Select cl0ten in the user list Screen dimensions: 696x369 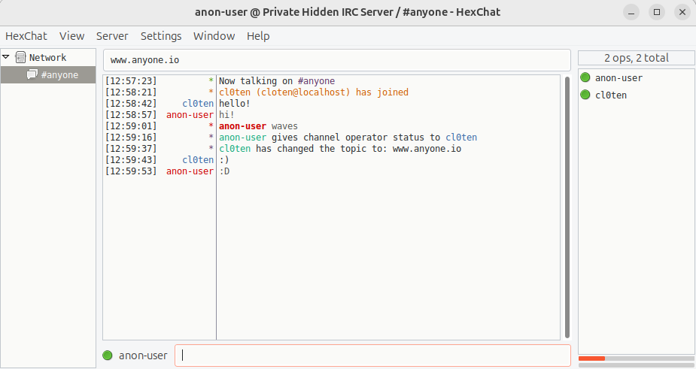(611, 95)
